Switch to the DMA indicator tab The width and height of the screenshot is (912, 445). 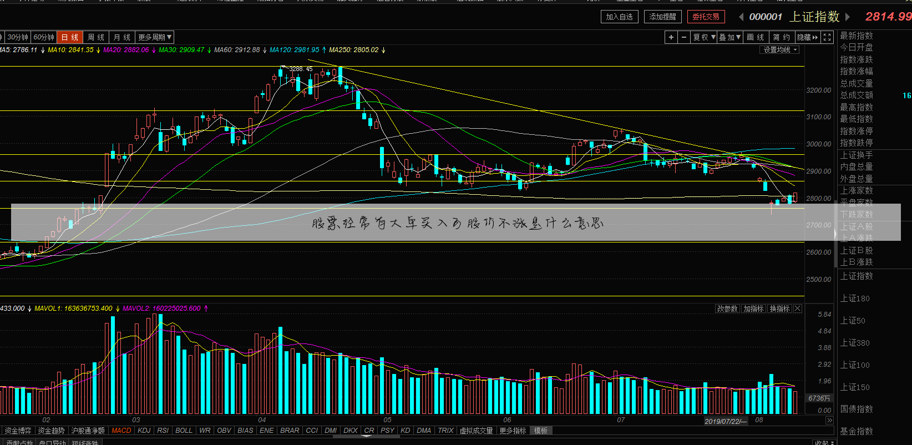(424, 431)
